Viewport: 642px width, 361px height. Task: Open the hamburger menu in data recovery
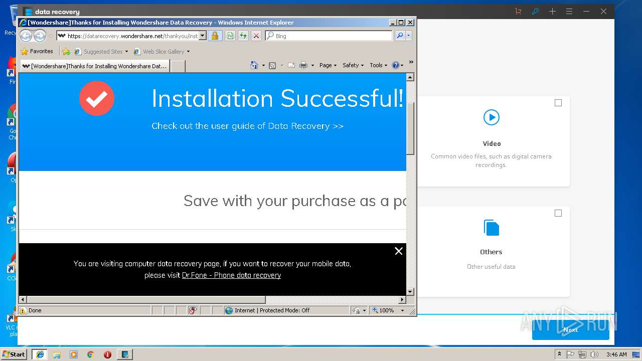569,12
